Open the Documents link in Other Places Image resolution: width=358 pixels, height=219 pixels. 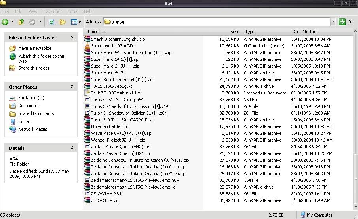(29, 106)
